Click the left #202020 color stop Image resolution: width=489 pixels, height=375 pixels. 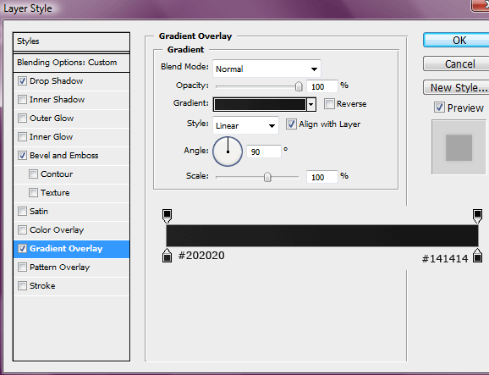coord(168,255)
